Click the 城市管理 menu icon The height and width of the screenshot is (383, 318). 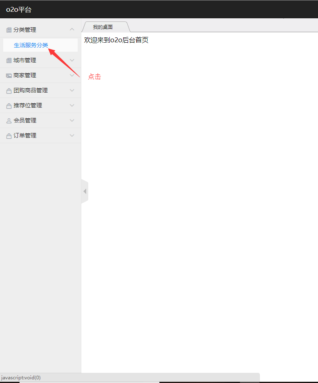pyautogui.click(x=9, y=60)
